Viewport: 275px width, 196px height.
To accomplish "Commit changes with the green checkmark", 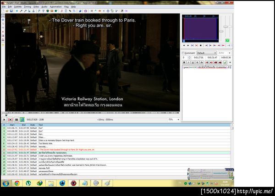I will coord(225,62).
